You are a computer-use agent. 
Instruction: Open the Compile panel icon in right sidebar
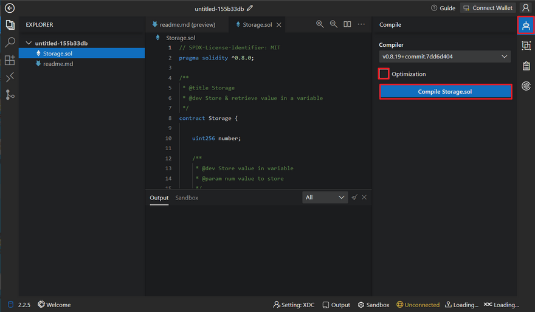click(x=526, y=26)
